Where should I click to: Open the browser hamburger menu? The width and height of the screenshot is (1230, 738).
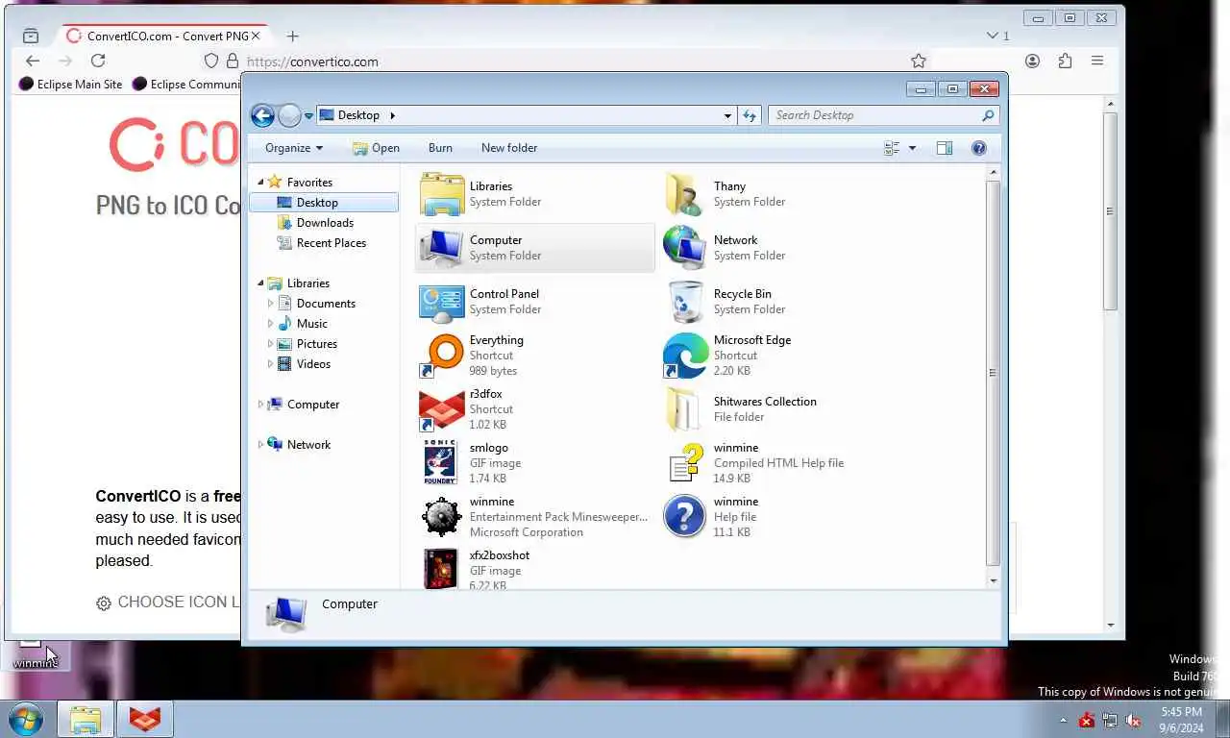pyautogui.click(x=1097, y=61)
